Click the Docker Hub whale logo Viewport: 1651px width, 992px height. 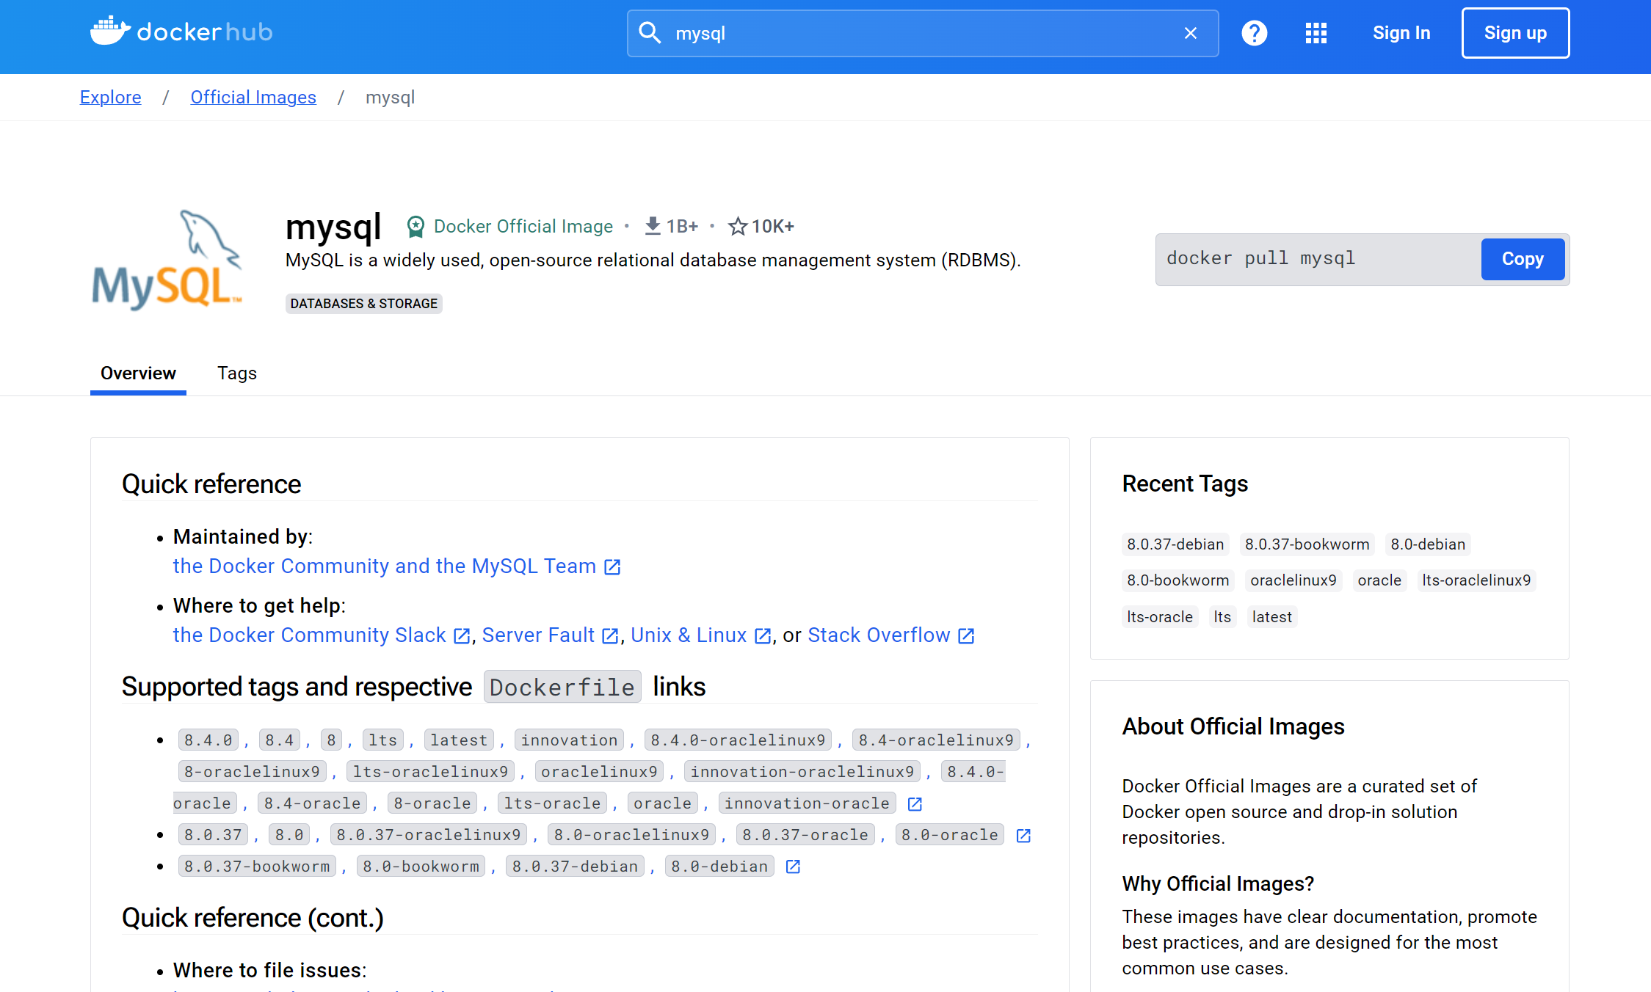click(x=181, y=32)
